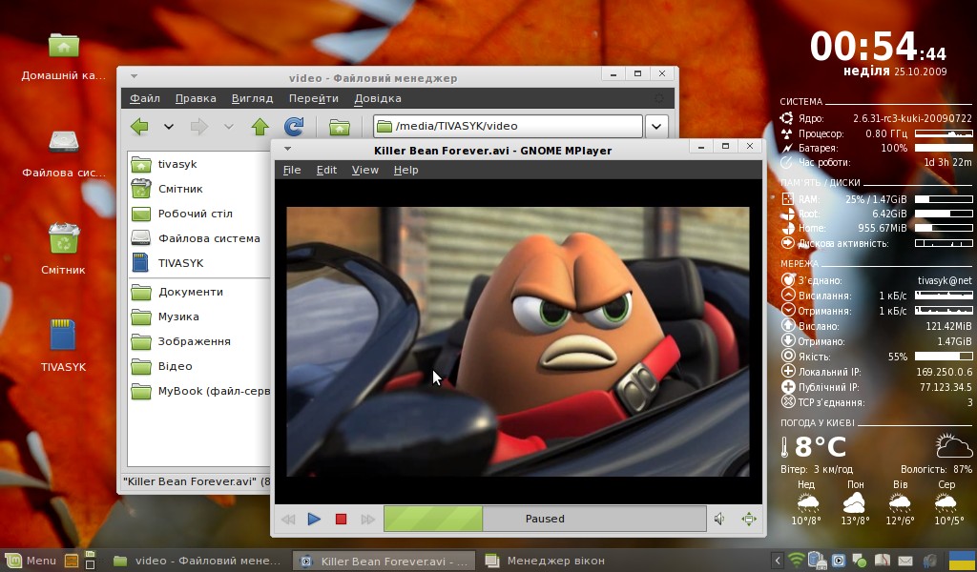Click the network computers tray icon
Image resolution: width=977 pixels, height=572 pixels.
click(817, 561)
